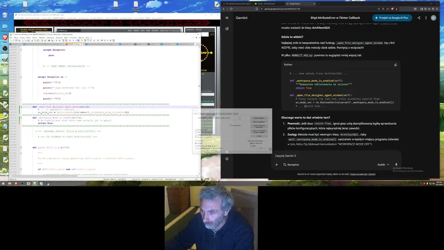The width and height of the screenshot is (444, 250).
Task: Open Brave desktop shortcut icon
Action: tap(5, 37)
